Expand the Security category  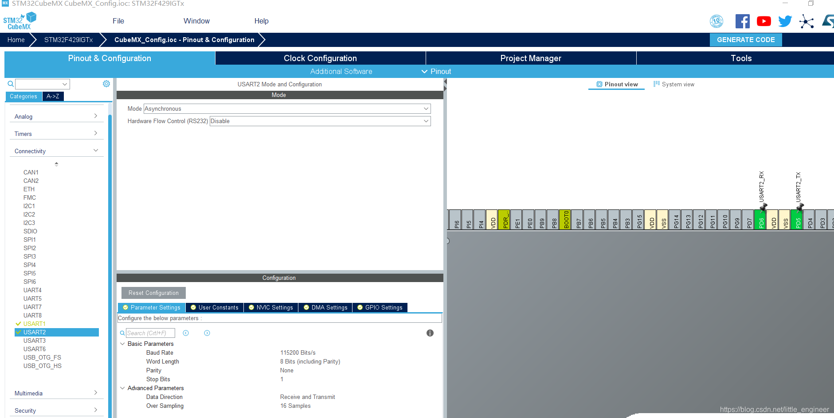pyautogui.click(x=56, y=410)
